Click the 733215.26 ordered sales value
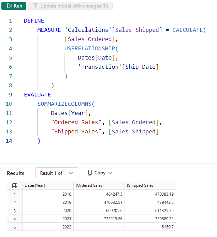 [99, 219]
